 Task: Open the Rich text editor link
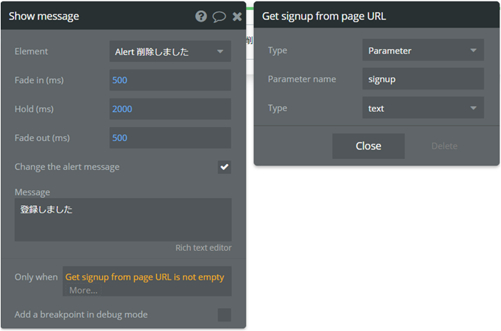[x=204, y=248]
